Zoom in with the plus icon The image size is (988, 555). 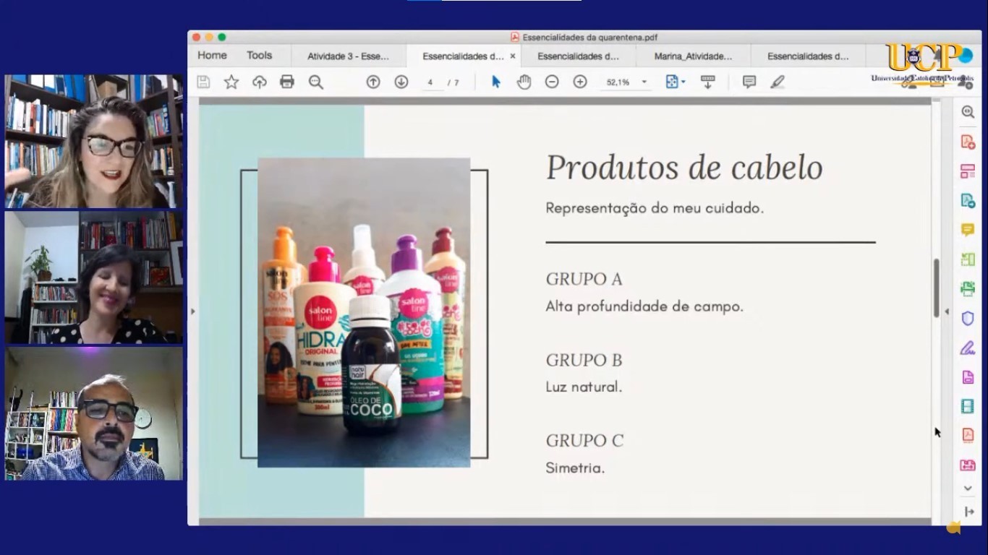click(580, 82)
